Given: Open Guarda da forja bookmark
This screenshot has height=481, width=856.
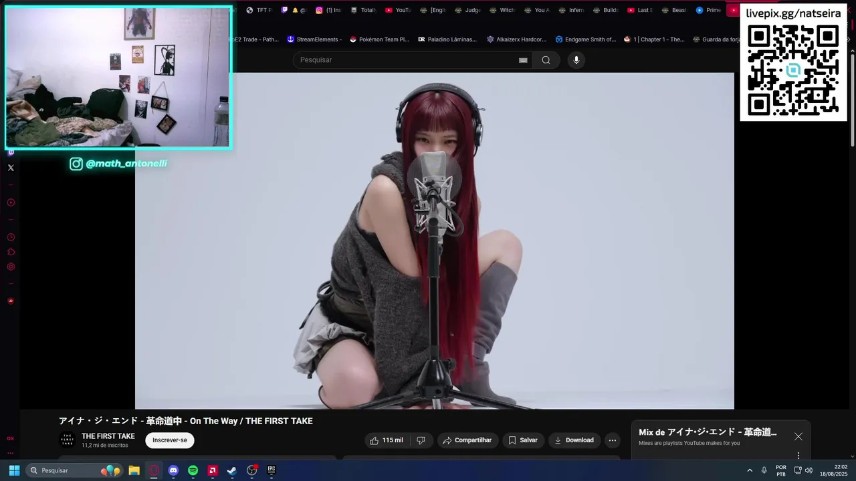Looking at the screenshot, I should click(716, 39).
